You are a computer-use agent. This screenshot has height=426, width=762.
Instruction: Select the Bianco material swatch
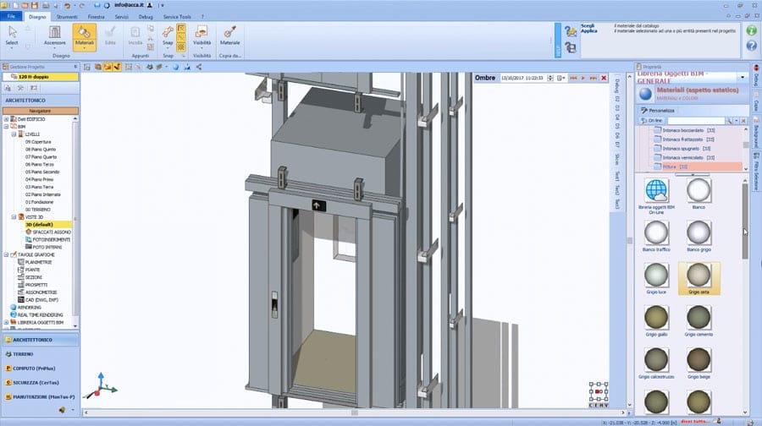tap(698, 194)
